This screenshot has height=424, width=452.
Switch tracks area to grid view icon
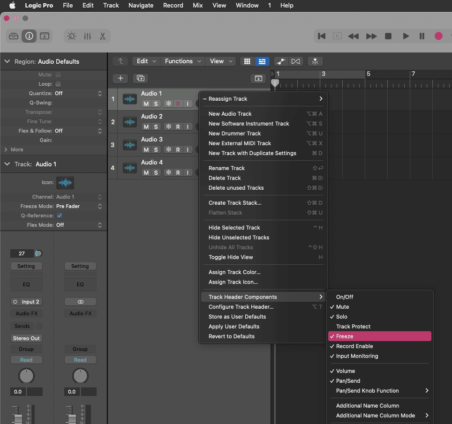tap(247, 61)
